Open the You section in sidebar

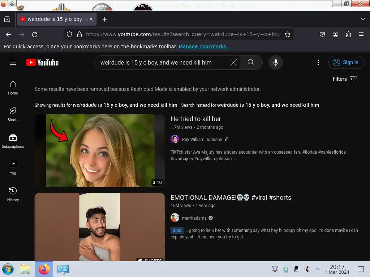click(x=13, y=168)
